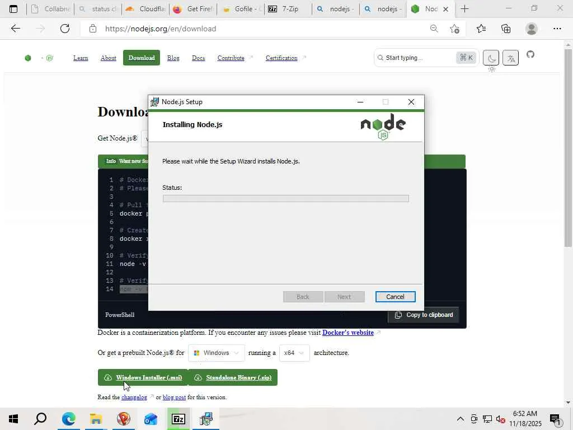The image size is (573, 430).
Task: Open the notification center icon
Action: pyautogui.click(x=555, y=419)
